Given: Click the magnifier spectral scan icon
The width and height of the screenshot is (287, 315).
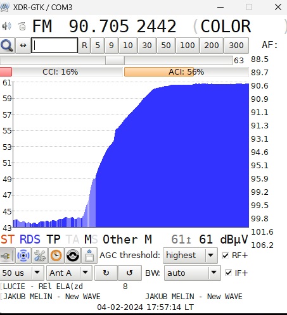Looking at the screenshot, I should [x=7, y=46].
